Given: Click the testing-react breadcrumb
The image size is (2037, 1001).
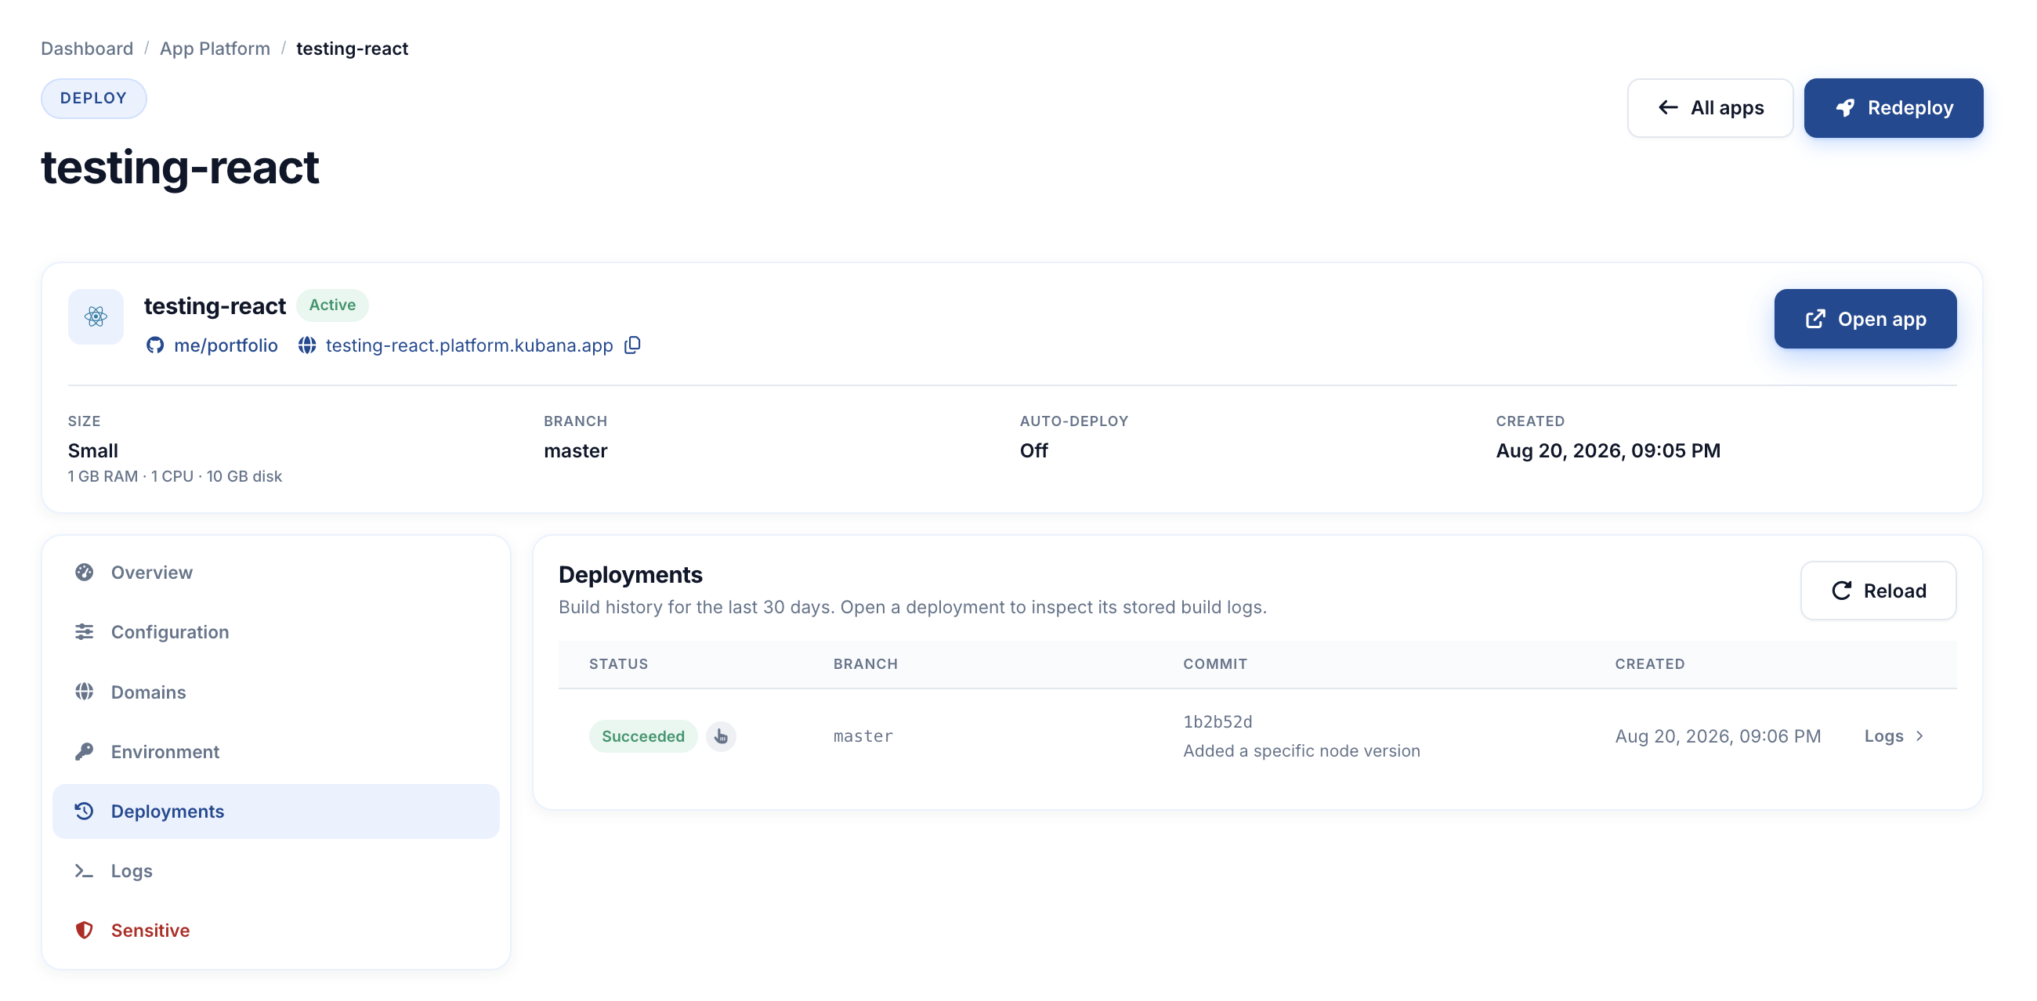Looking at the screenshot, I should (x=352, y=49).
